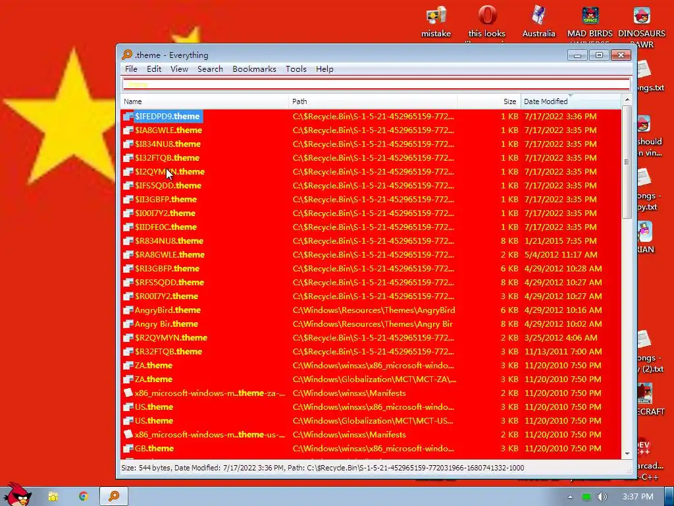Click the file icon of $RA8GWLE.theme

pos(128,254)
